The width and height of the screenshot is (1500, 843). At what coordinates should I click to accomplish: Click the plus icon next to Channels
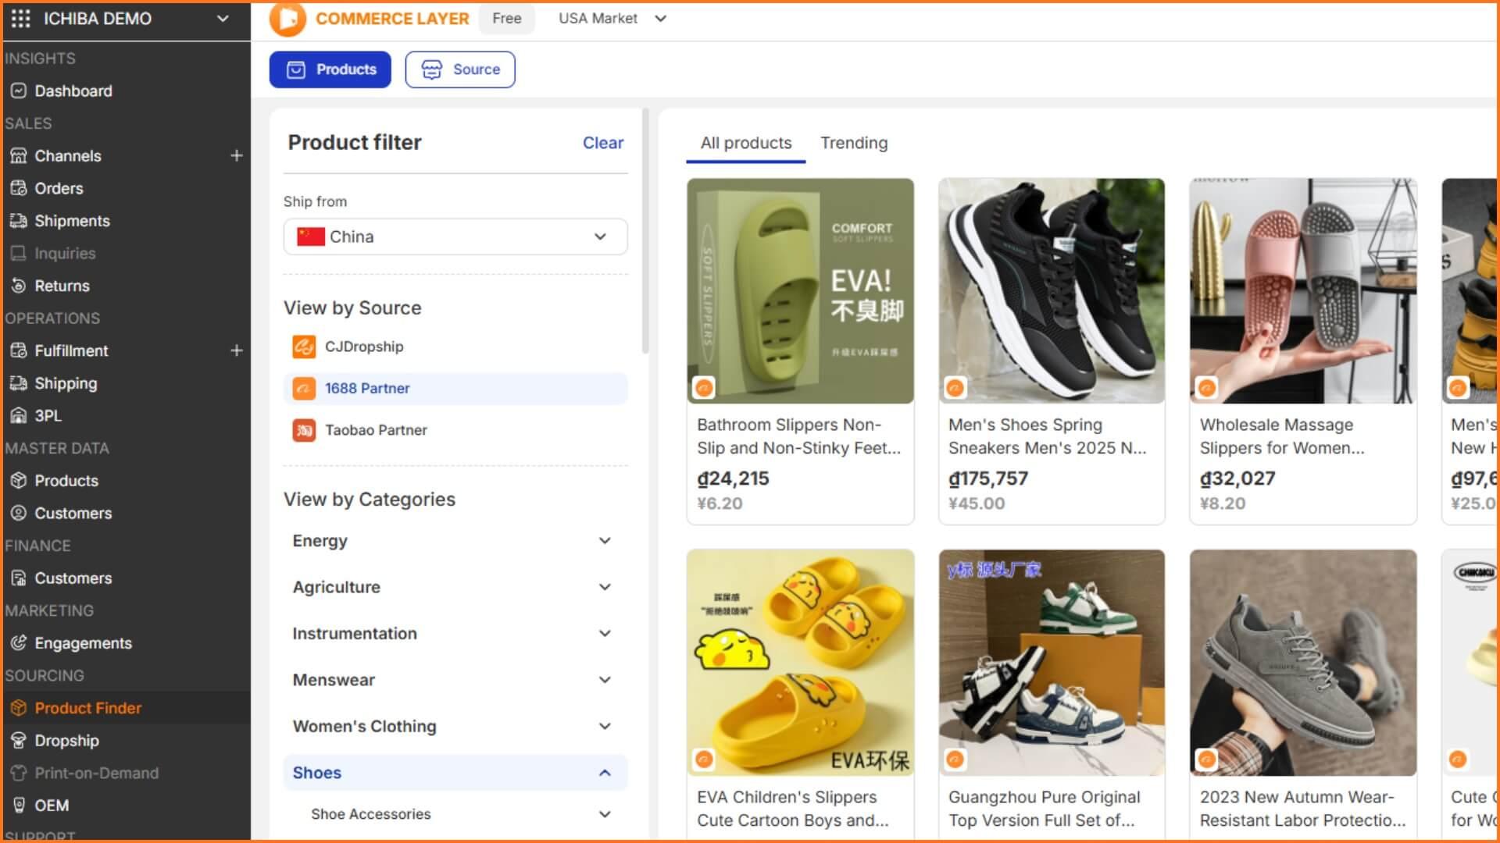coord(236,155)
